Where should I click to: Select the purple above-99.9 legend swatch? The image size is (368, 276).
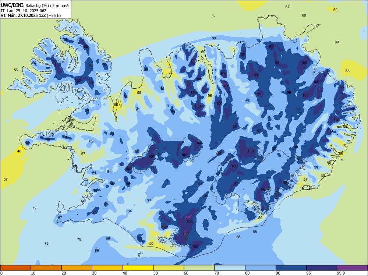(x=352, y=268)
